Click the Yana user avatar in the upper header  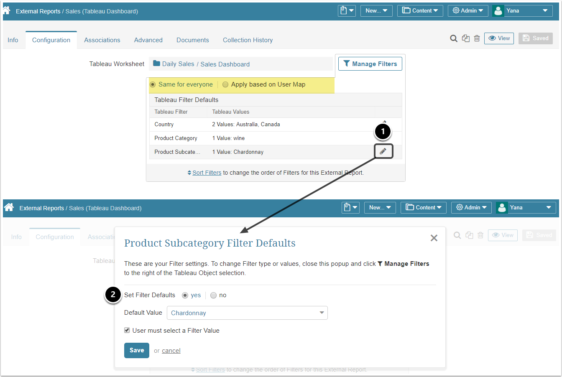(x=498, y=11)
